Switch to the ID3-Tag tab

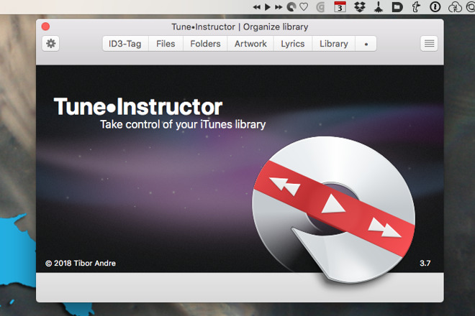pyautogui.click(x=125, y=44)
